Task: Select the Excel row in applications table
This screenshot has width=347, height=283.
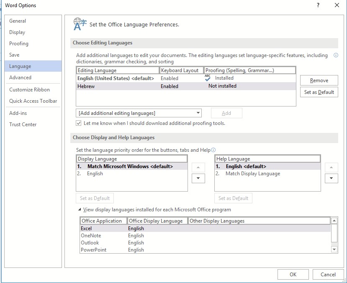Action: (x=205, y=228)
